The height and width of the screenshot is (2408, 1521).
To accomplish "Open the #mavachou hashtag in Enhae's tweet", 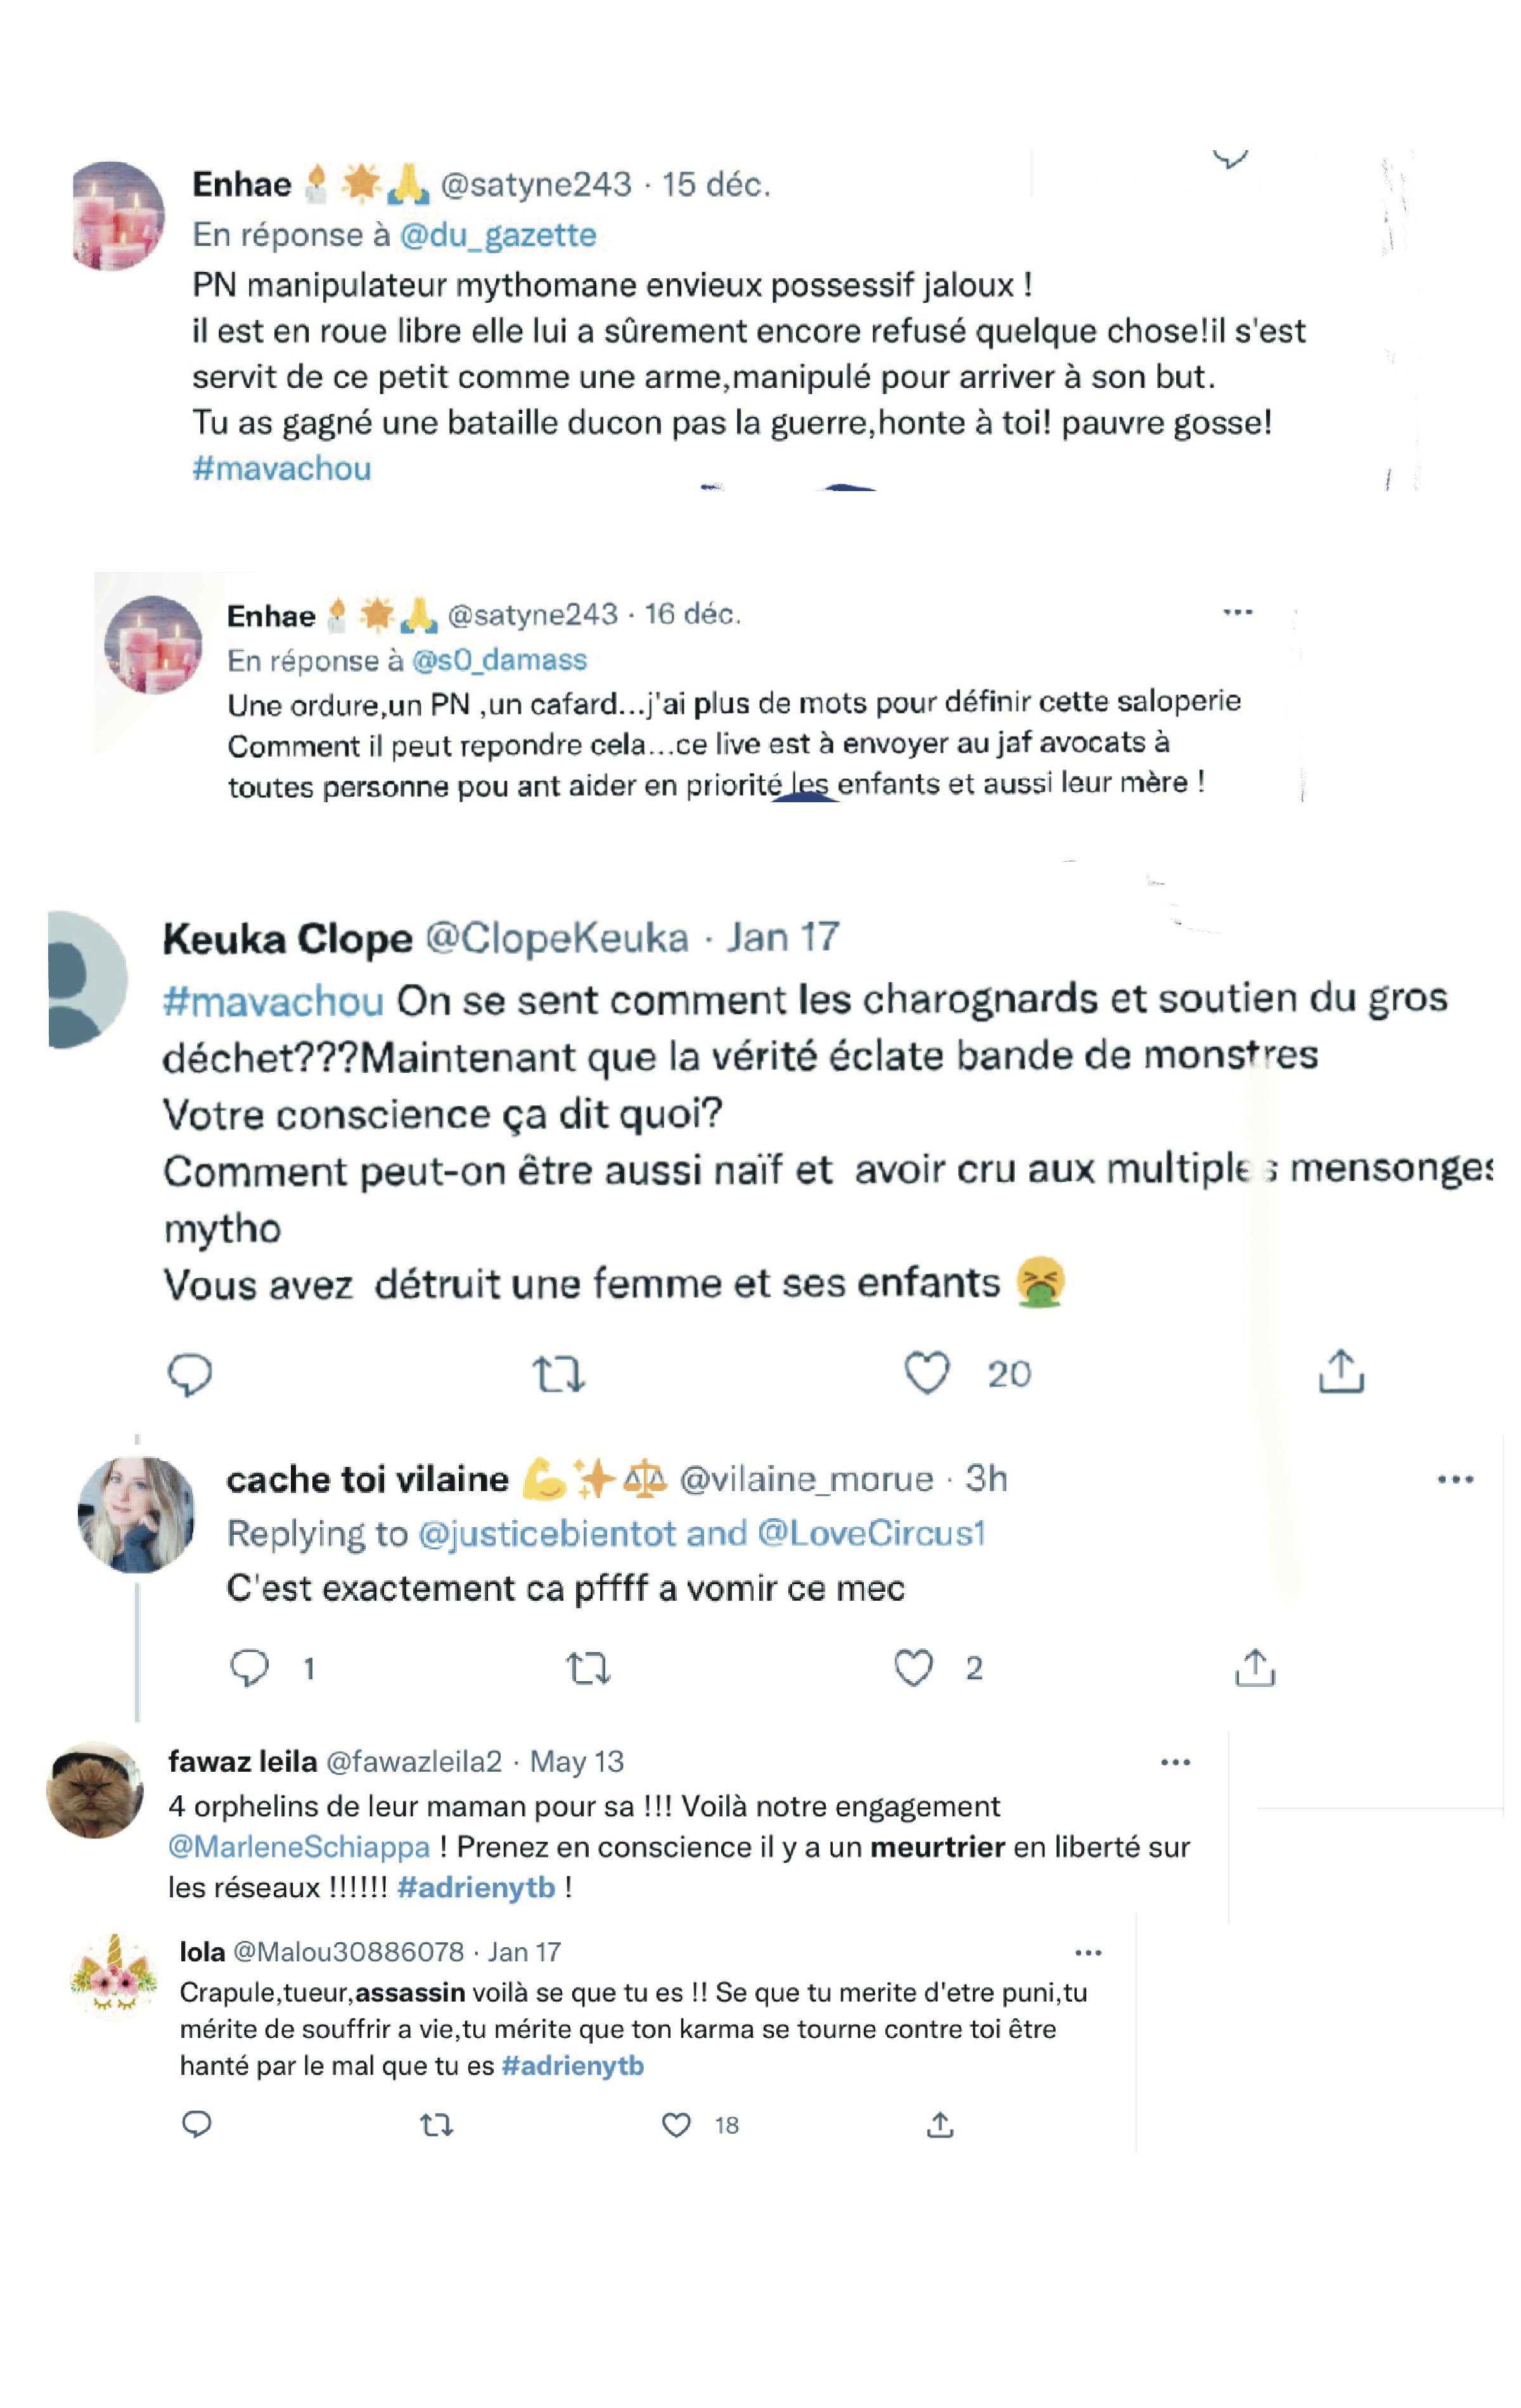I will [282, 468].
